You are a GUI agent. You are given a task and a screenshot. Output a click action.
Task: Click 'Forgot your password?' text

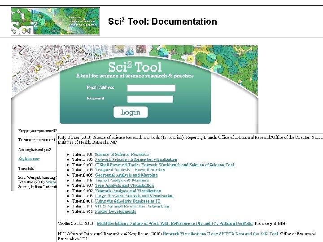click(x=37, y=130)
